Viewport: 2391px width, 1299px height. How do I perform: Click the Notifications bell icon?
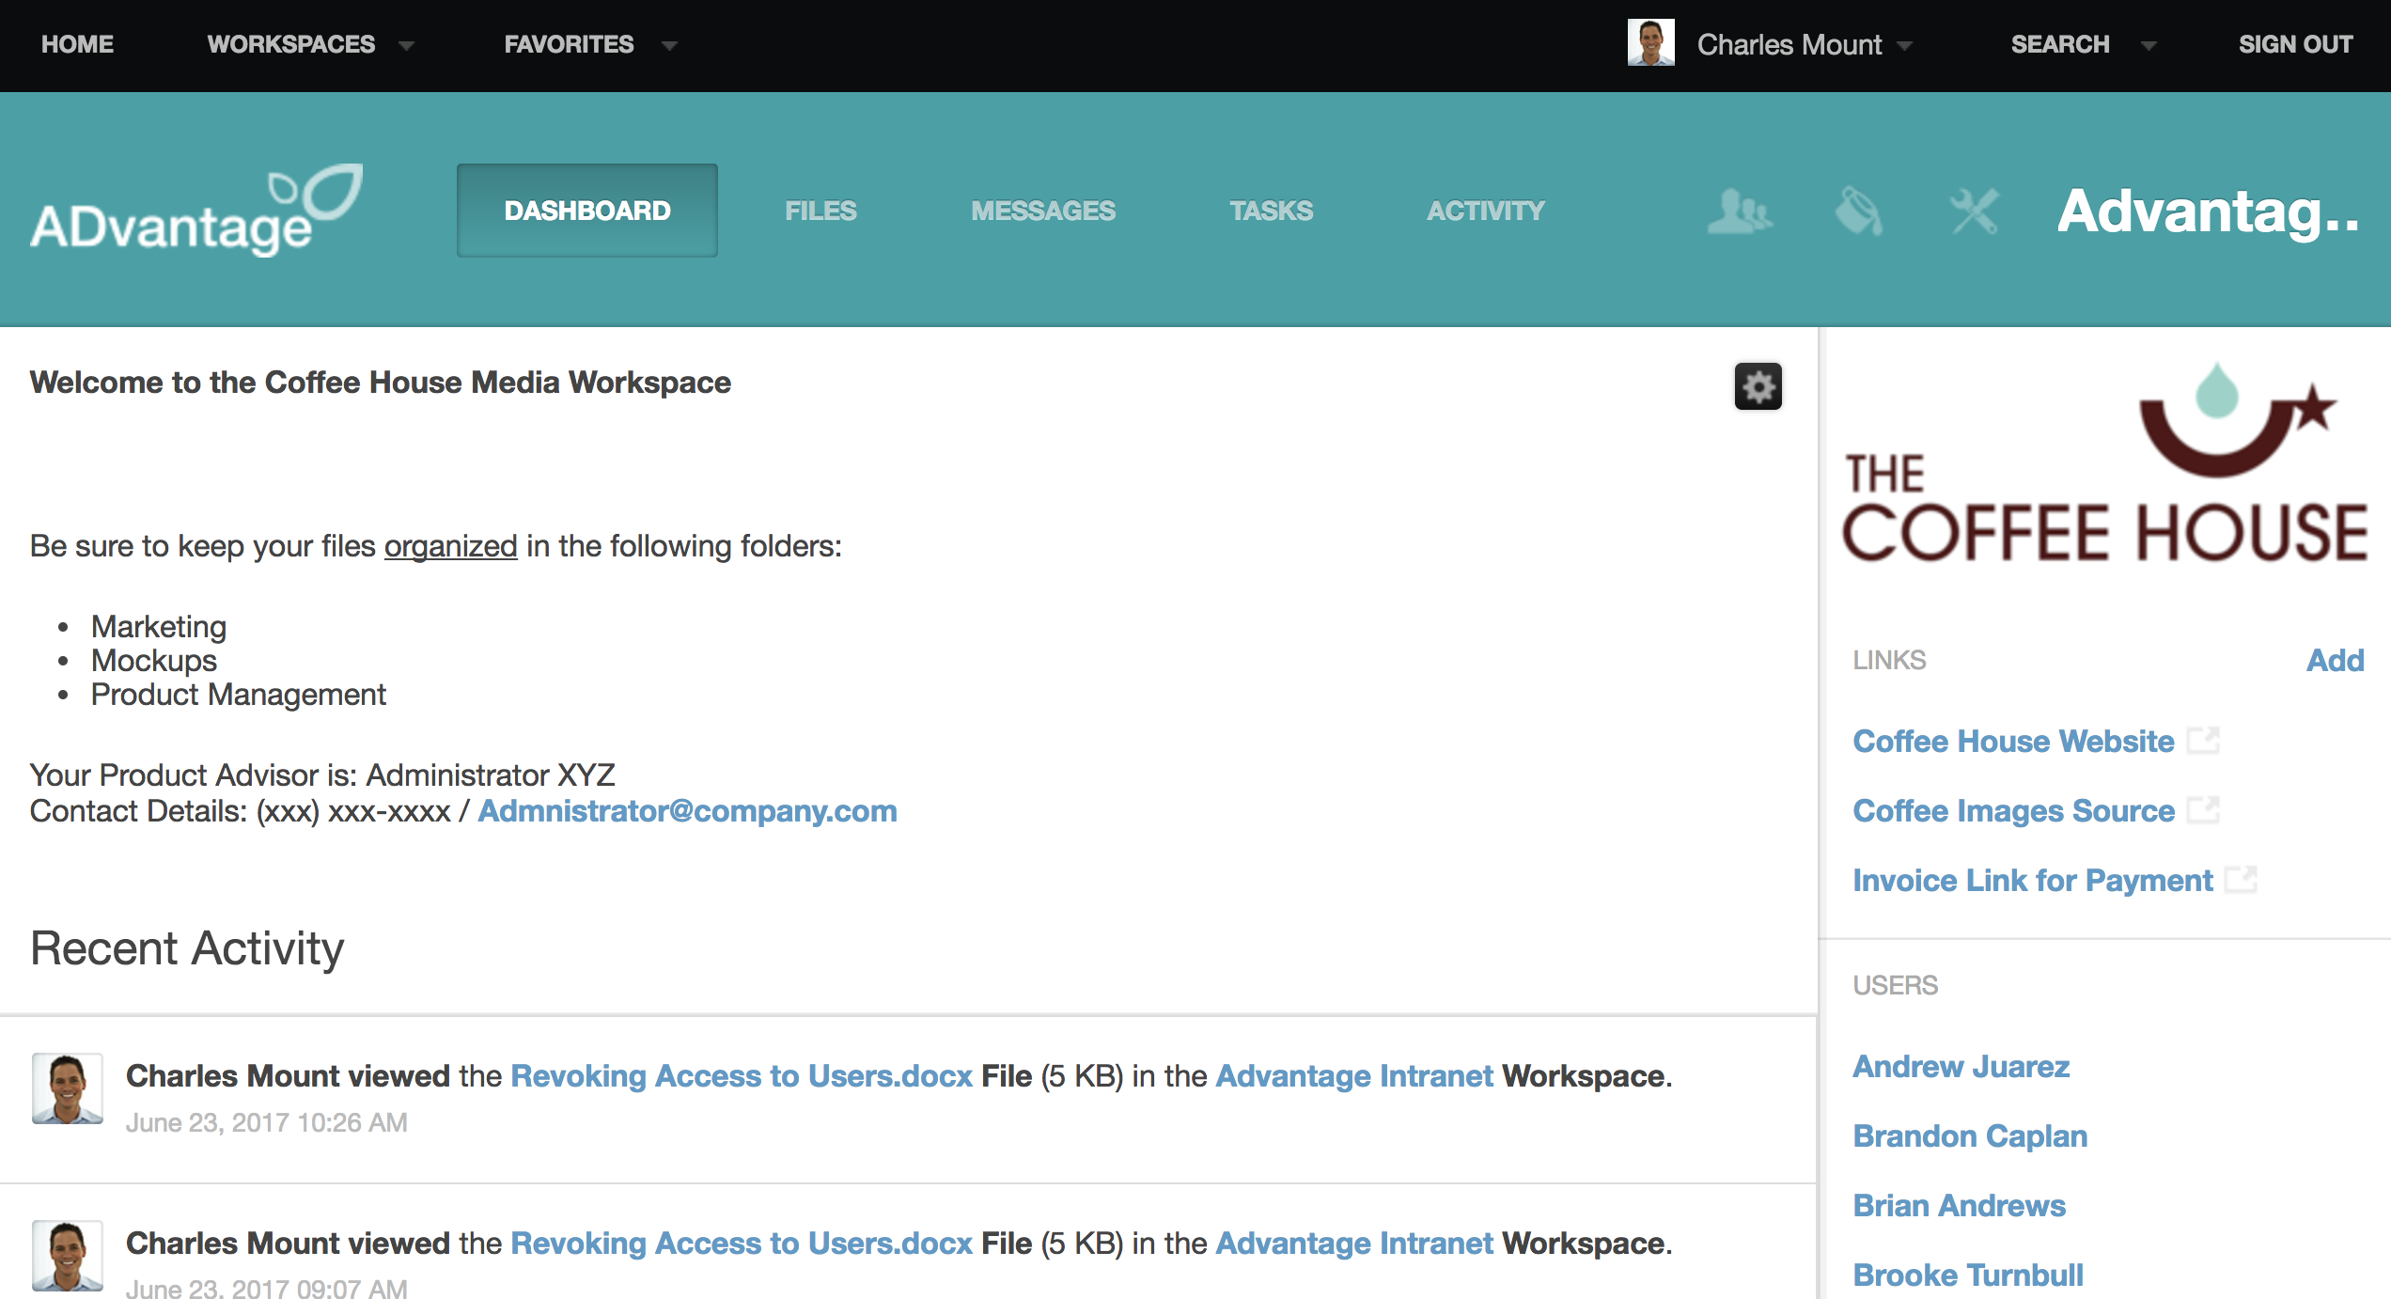click(x=1860, y=210)
